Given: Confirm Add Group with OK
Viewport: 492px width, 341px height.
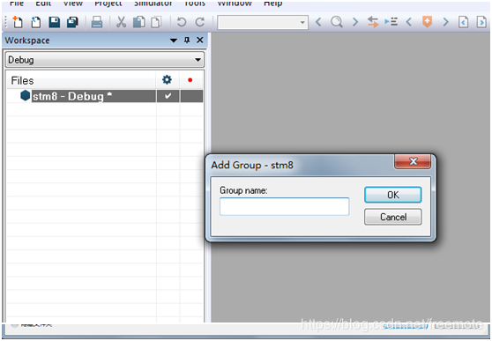Looking at the screenshot, I should pyautogui.click(x=393, y=195).
